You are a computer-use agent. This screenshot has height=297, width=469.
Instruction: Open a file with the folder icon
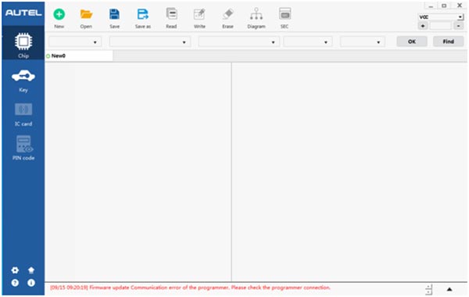(86, 14)
